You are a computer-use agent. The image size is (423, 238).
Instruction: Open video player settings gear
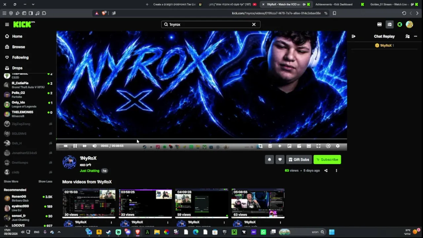pyautogui.click(x=338, y=146)
